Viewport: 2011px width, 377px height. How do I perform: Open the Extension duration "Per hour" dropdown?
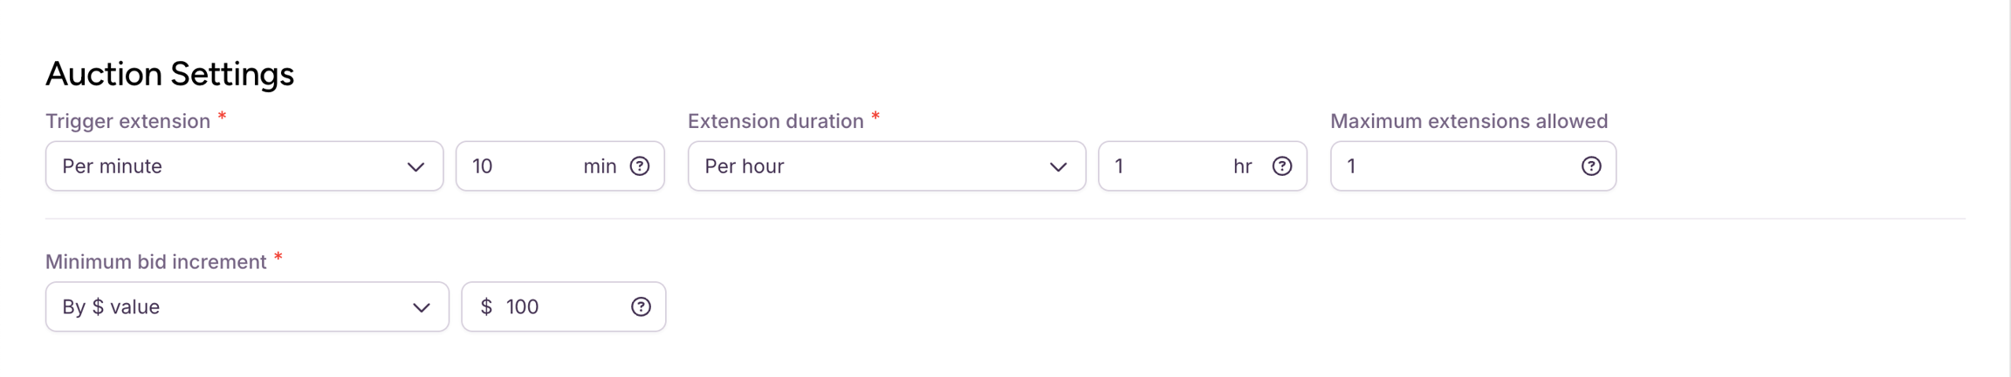pos(886,166)
